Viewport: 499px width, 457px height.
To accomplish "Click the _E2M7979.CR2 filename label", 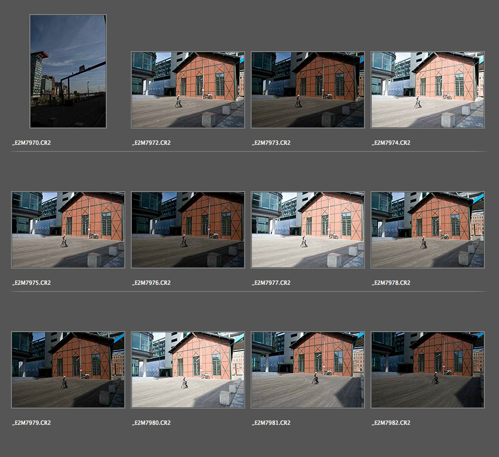I will 32,423.
